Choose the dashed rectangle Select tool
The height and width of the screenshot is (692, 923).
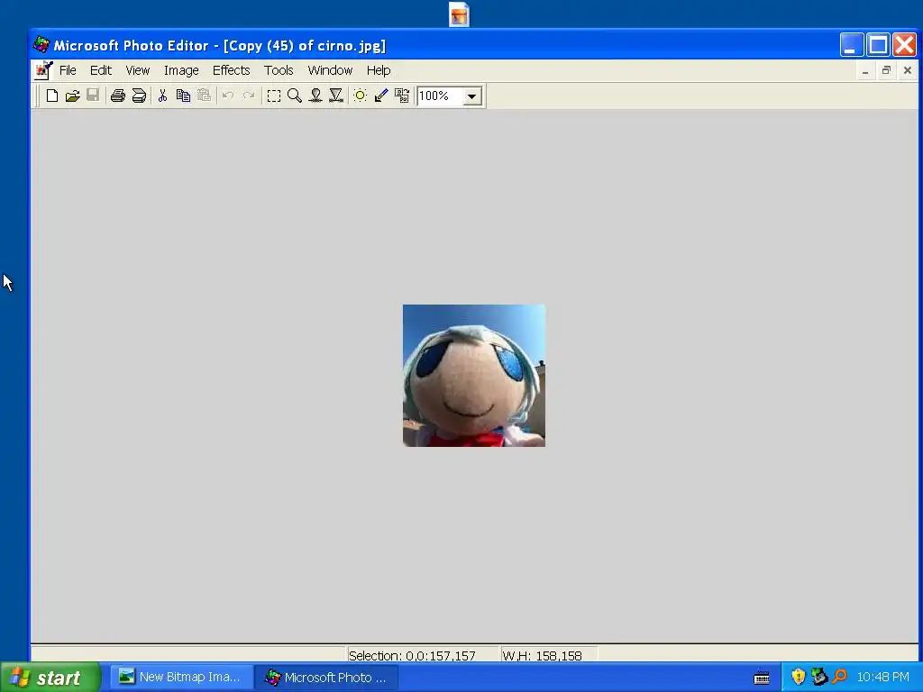pyautogui.click(x=274, y=96)
